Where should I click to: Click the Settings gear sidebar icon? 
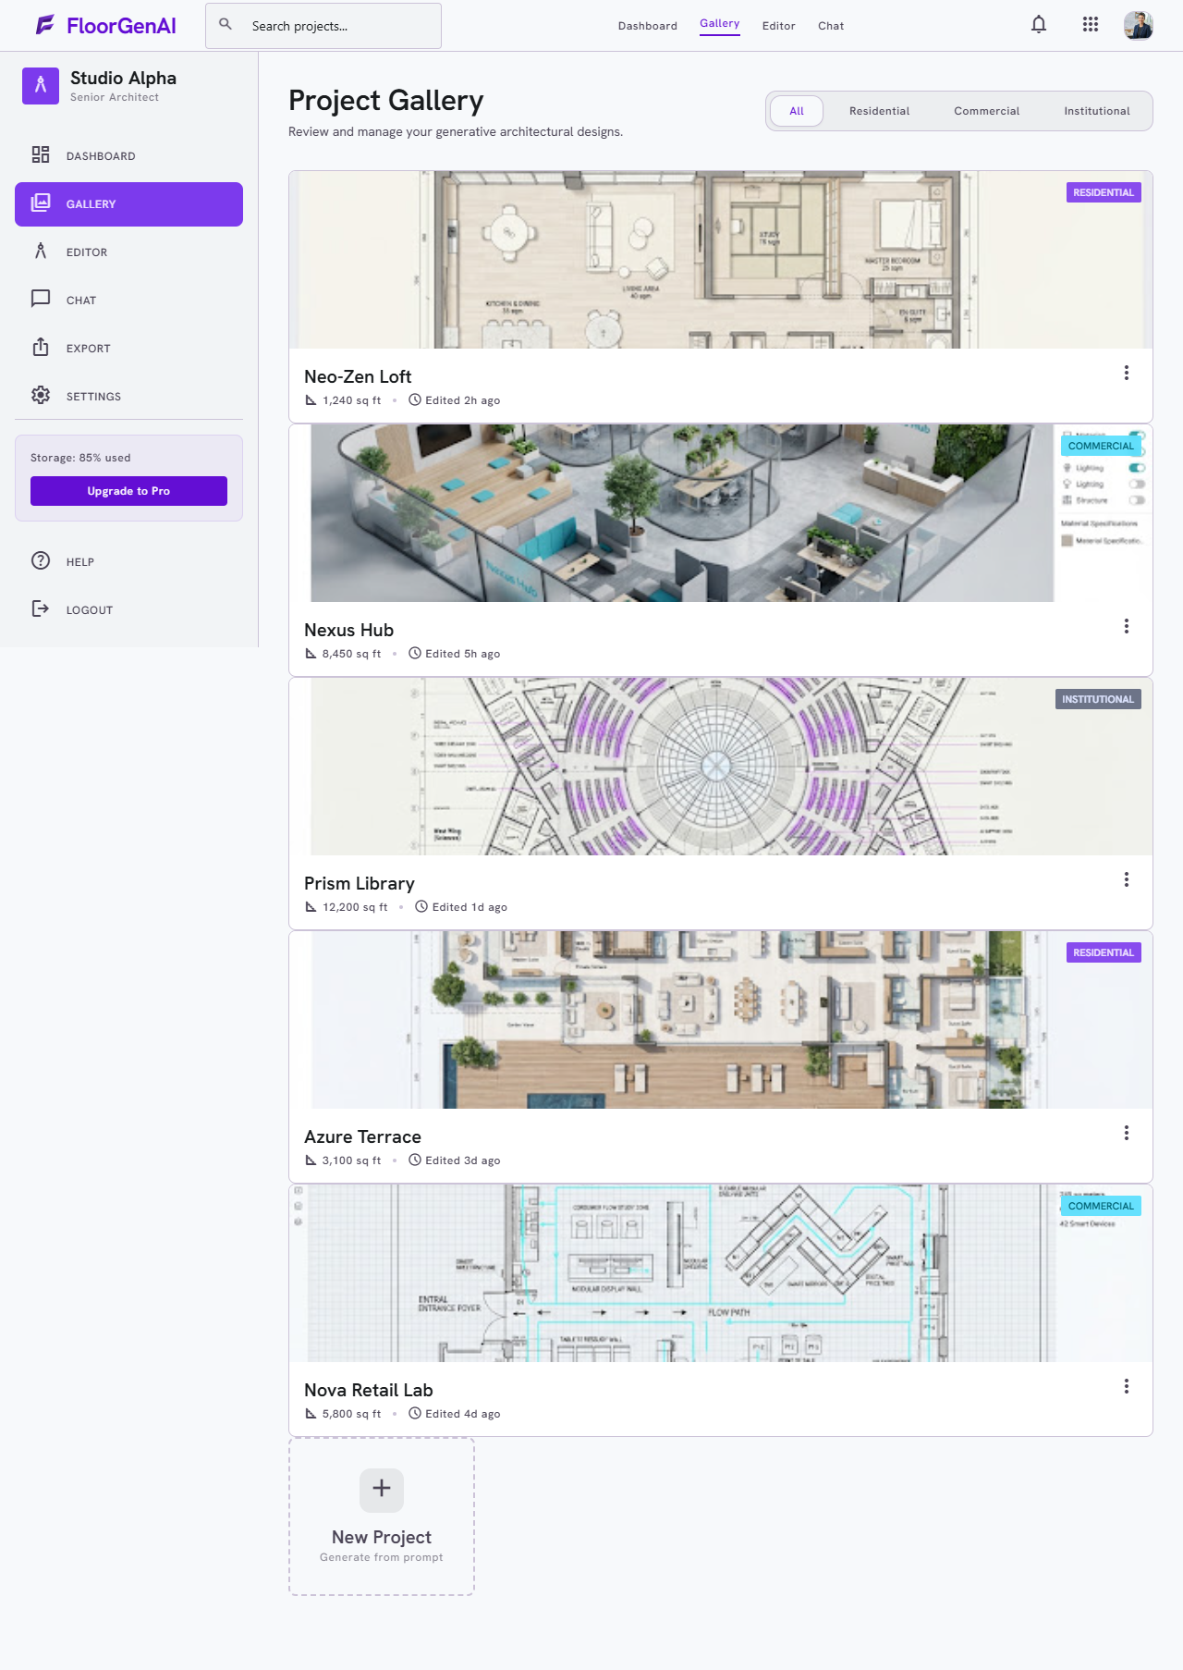[41, 396]
